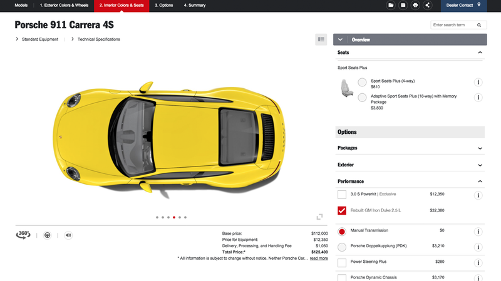The image size is (501, 281).
Task: Show info for 3.0 S Powerkit
Action: click(478, 195)
